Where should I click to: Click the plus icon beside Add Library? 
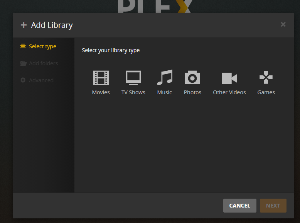click(x=24, y=25)
